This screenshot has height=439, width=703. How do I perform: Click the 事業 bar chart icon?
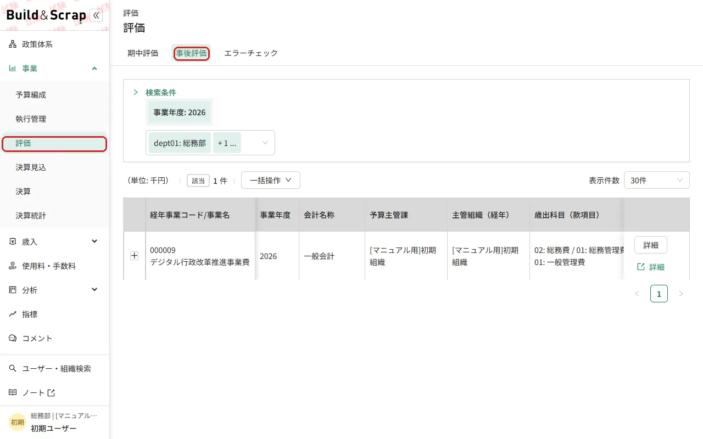13,69
